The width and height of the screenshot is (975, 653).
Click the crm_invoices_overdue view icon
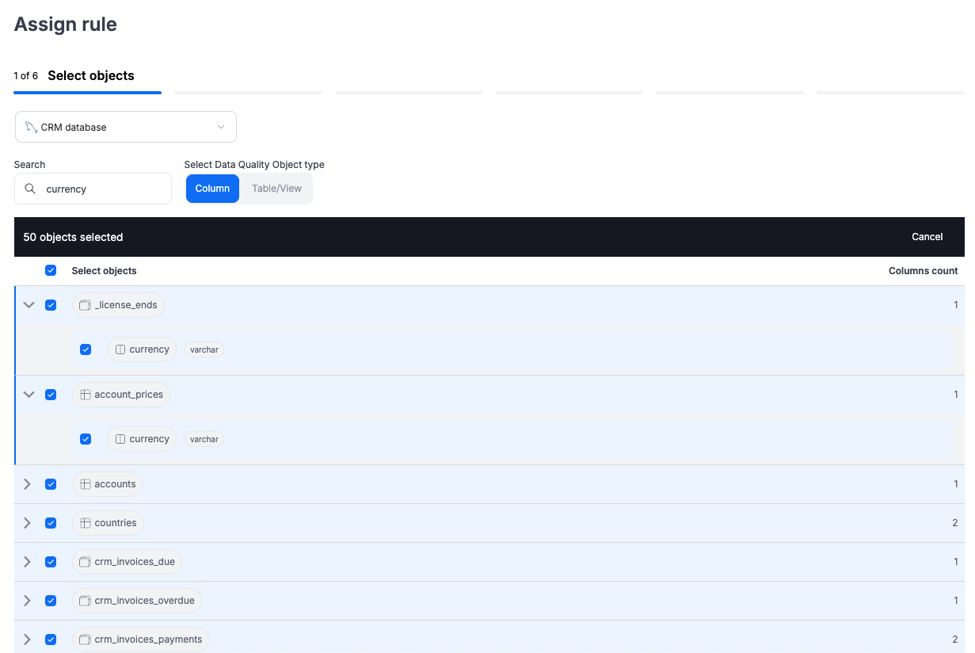pyautogui.click(x=86, y=601)
